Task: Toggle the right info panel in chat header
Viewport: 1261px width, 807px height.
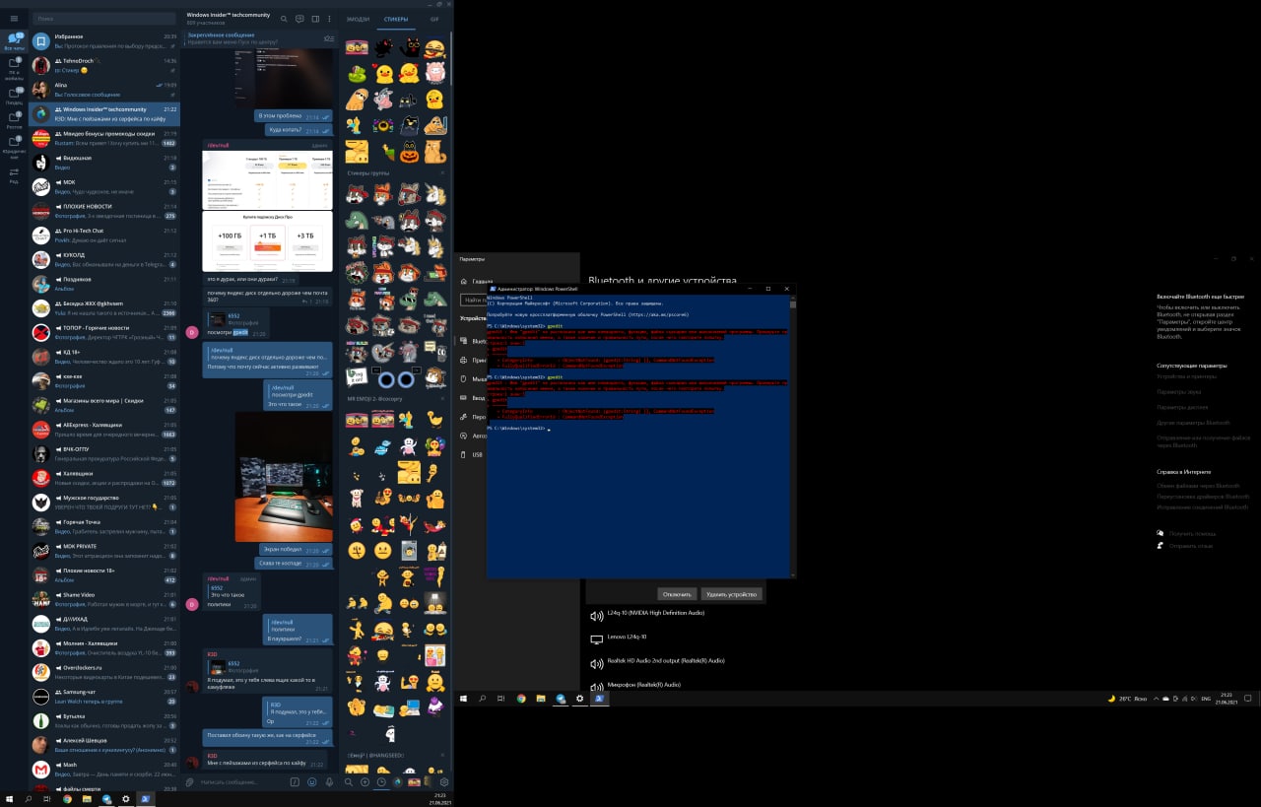Action: [x=314, y=19]
